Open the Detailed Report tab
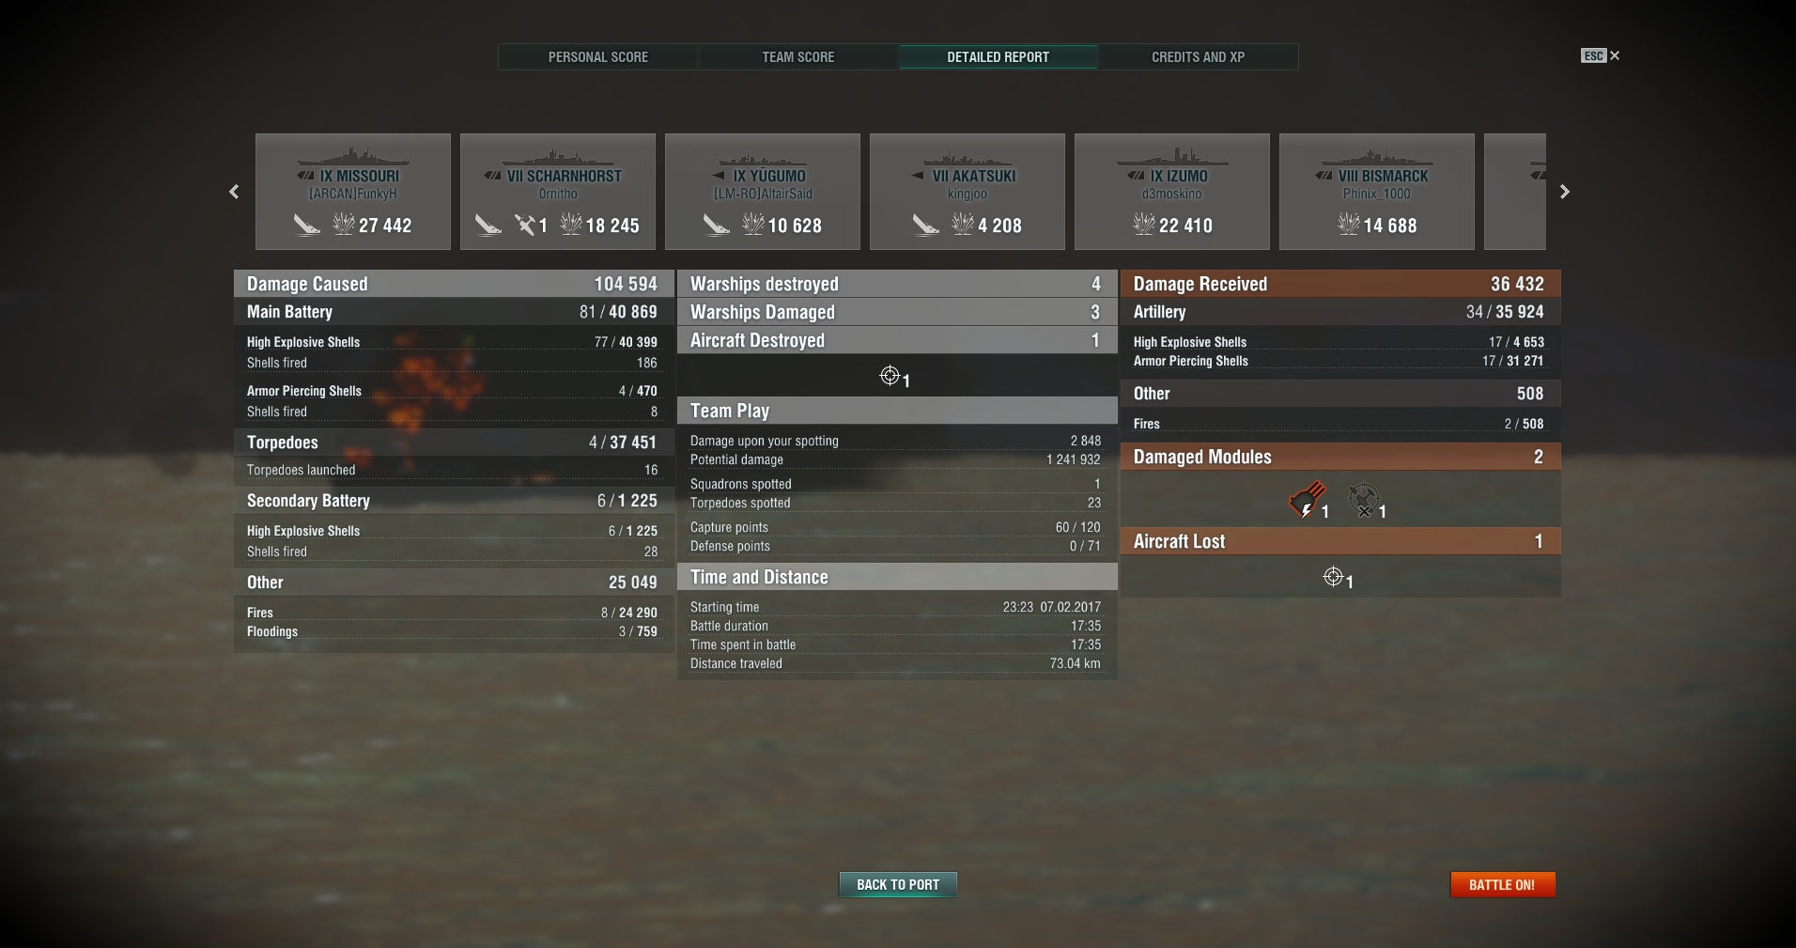This screenshot has width=1796, height=948. tap(999, 57)
